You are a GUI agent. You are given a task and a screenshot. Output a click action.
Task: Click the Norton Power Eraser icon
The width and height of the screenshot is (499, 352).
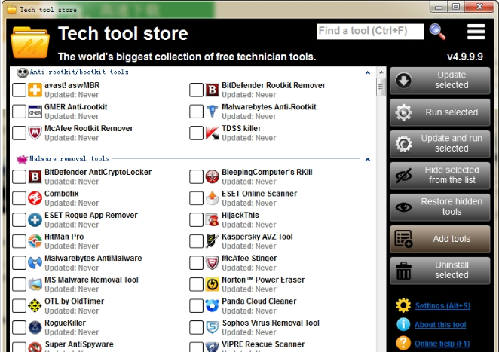tap(213, 285)
